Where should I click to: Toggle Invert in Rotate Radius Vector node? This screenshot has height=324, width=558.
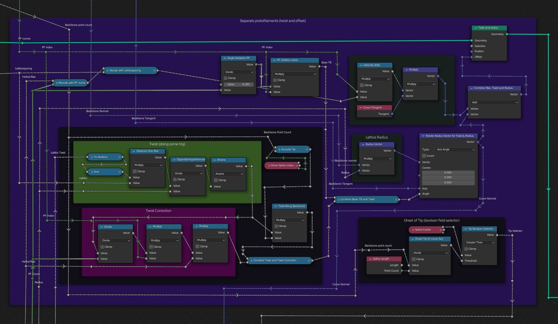(424, 156)
